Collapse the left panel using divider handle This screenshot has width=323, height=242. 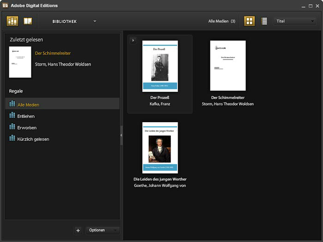[121, 135]
